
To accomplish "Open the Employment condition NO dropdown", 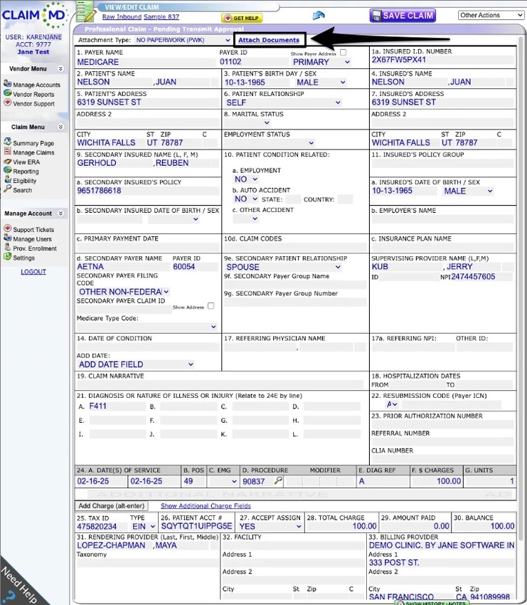I will point(246,179).
